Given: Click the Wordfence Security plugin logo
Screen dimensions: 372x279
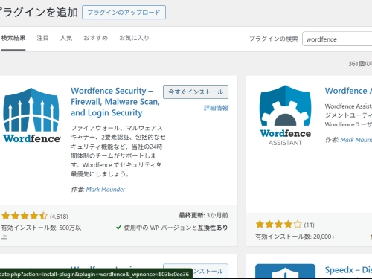Looking at the screenshot, I should point(31,115).
